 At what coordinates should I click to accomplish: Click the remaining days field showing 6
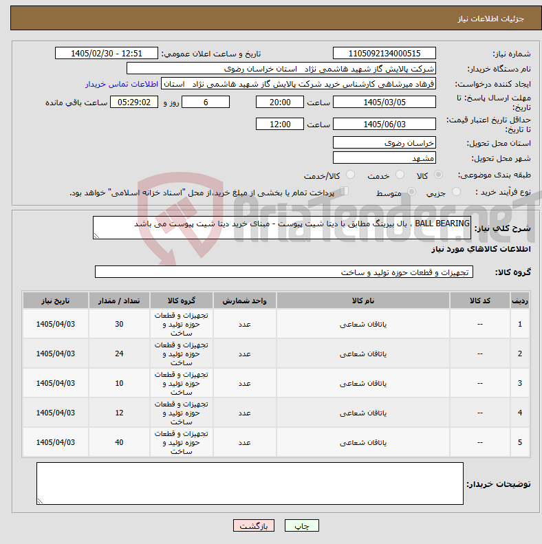coord(206,102)
